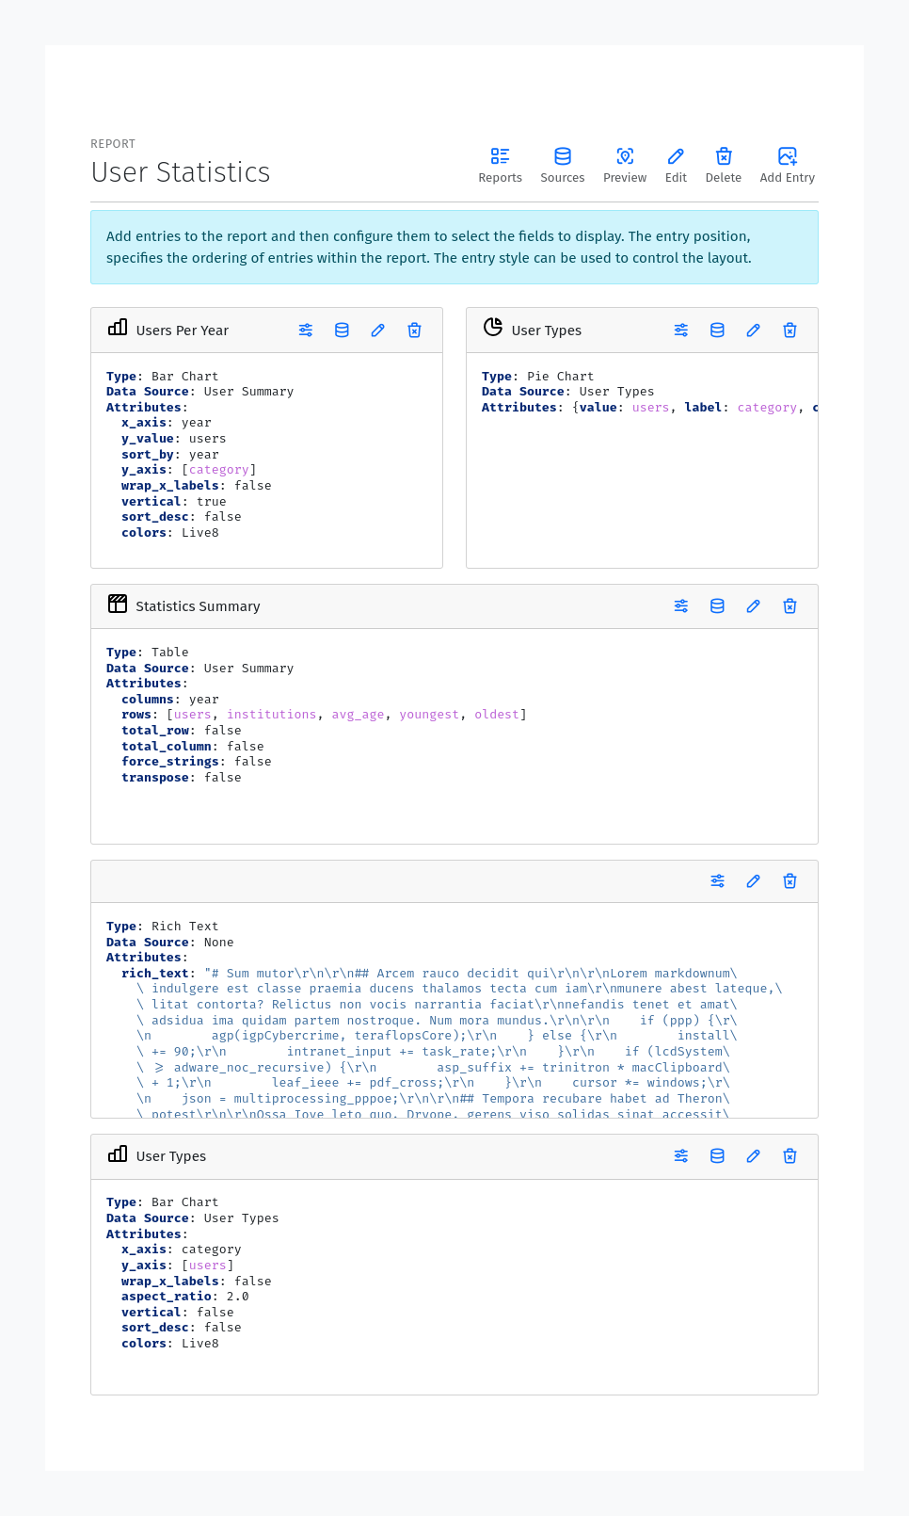
Task: Click the 'Type: Pie Chart' line
Action: pos(537,377)
